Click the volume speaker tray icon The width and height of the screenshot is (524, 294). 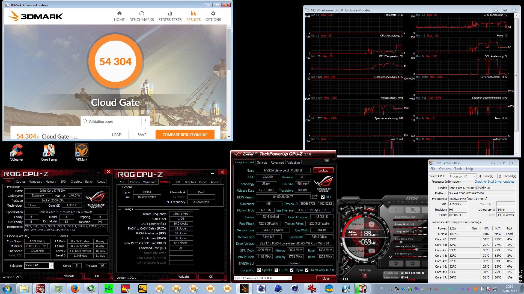tap(482, 289)
